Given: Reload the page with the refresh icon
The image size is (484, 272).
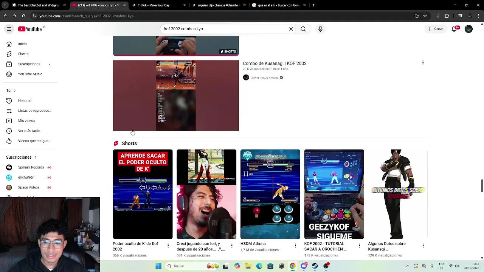Looking at the screenshot, I should click(23, 16).
